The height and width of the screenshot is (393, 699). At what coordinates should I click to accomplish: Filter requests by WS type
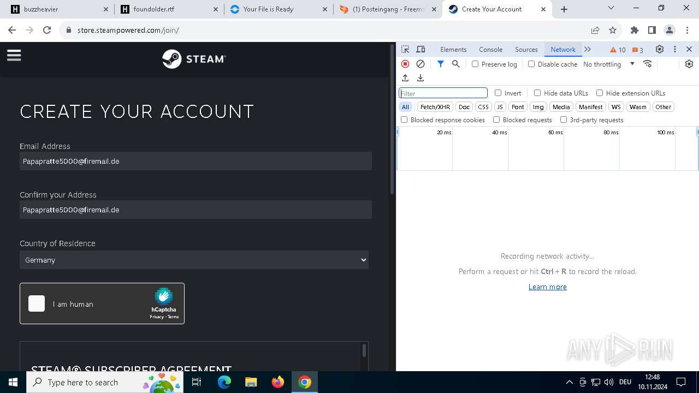(x=616, y=107)
